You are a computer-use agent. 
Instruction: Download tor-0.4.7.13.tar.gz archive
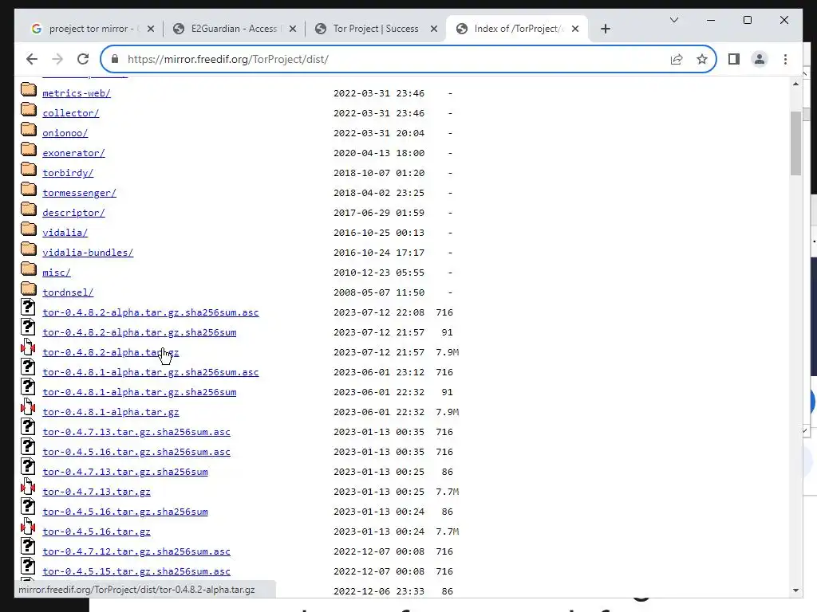pyautogui.click(x=97, y=492)
